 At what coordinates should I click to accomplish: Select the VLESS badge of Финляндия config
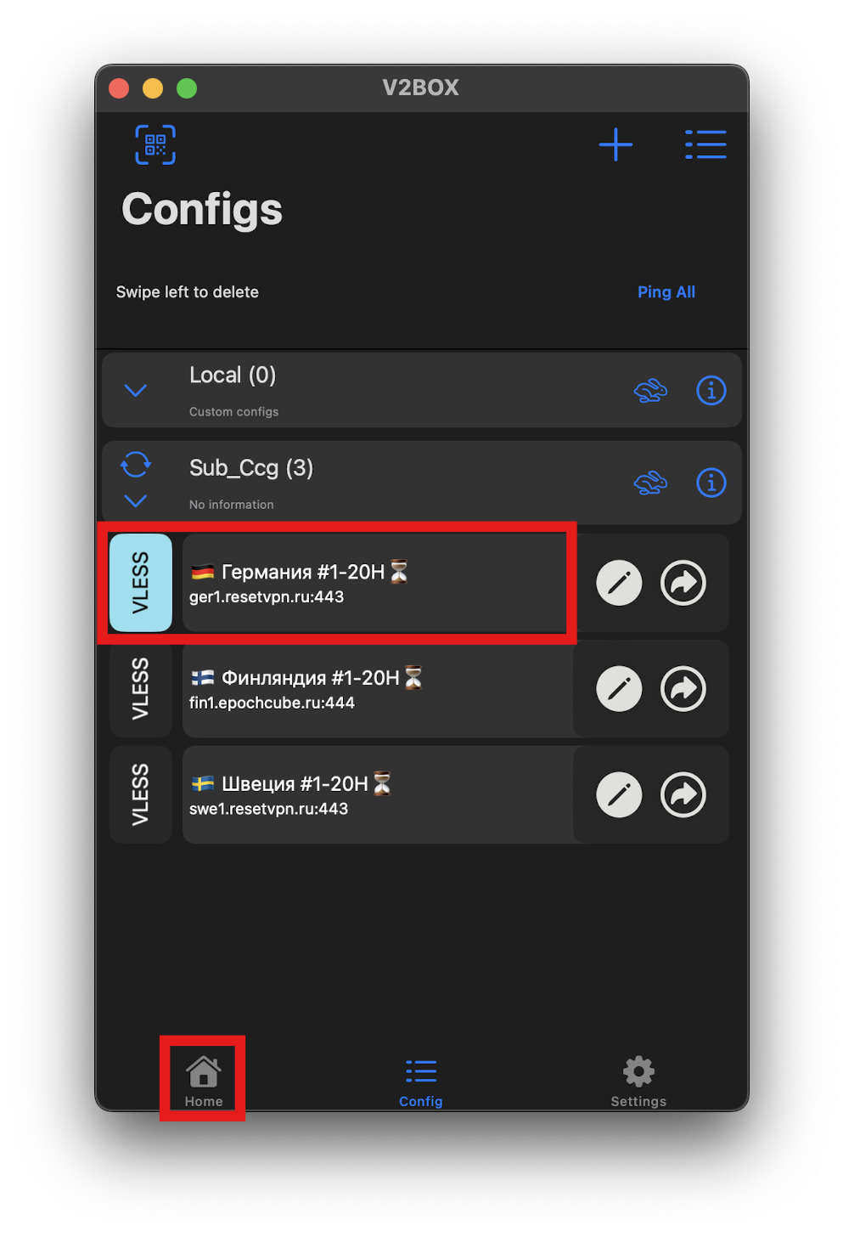pyautogui.click(x=141, y=689)
